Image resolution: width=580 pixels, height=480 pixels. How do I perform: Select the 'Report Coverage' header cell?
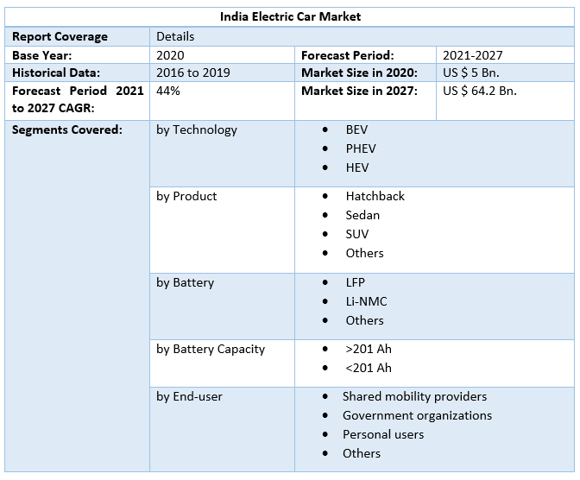click(x=60, y=36)
